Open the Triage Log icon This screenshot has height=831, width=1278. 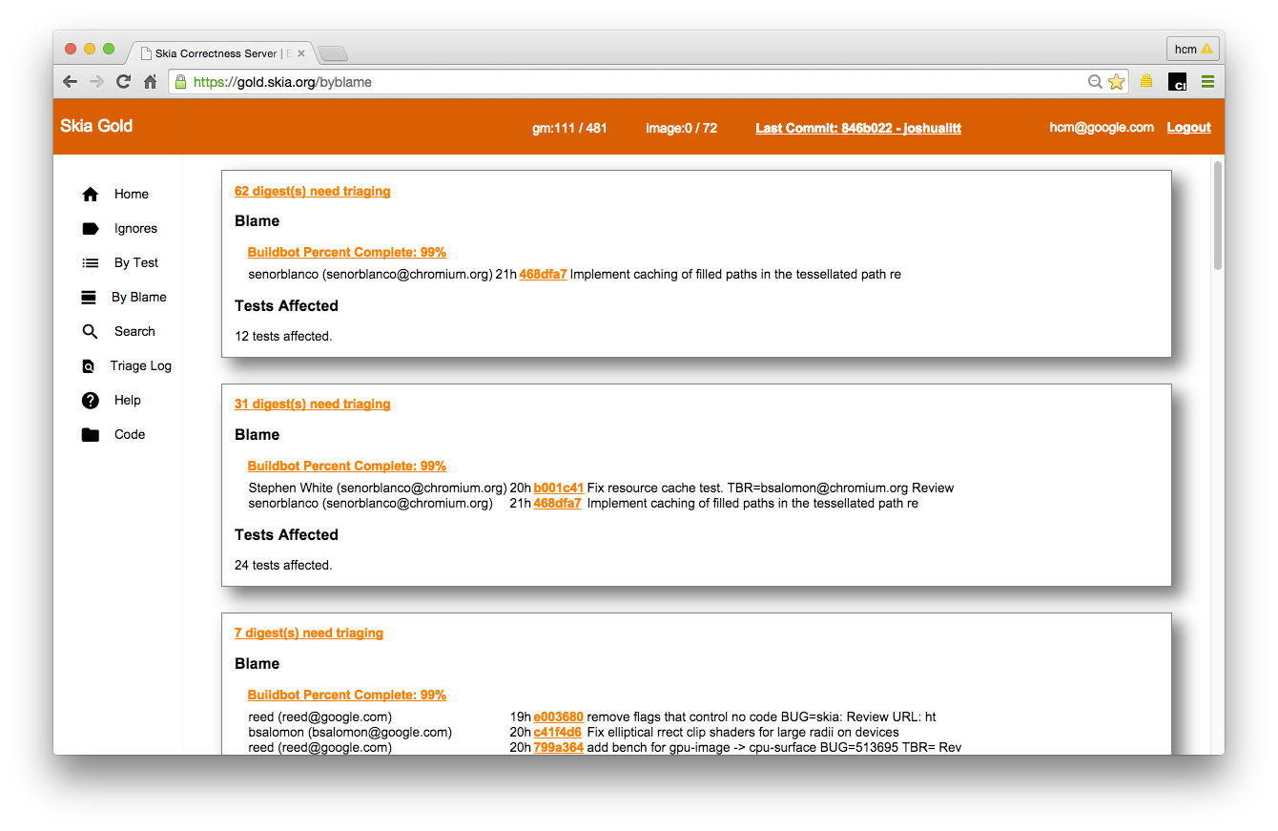pos(89,366)
